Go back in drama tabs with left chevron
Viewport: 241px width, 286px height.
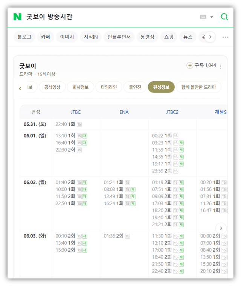[20, 88]
